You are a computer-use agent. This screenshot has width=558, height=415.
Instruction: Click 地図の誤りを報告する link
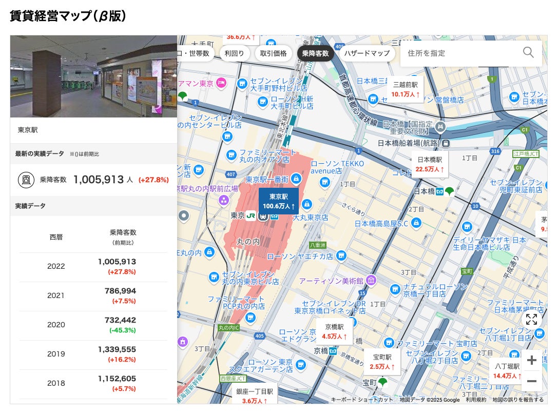click(518, 400)
